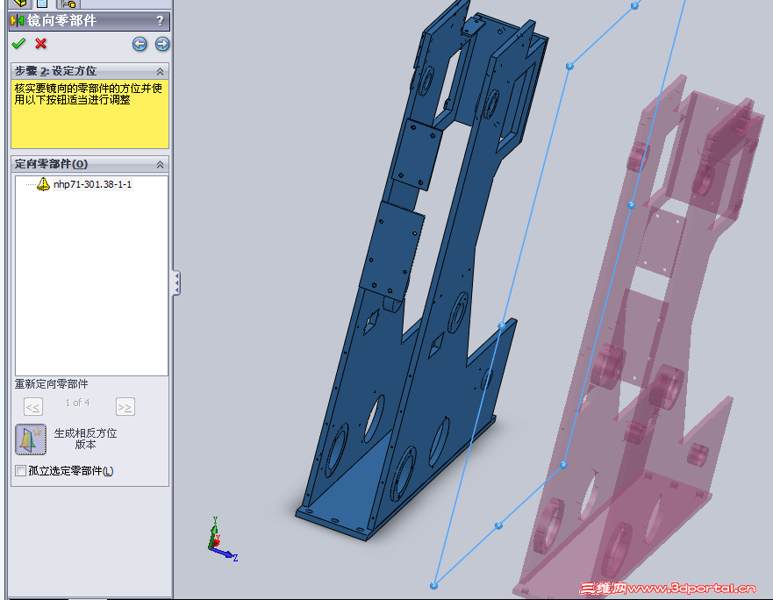Go back with left blue arrow

tap(140, 44)
